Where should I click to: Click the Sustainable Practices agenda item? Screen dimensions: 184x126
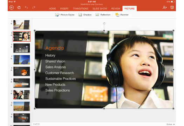[61, 79]
